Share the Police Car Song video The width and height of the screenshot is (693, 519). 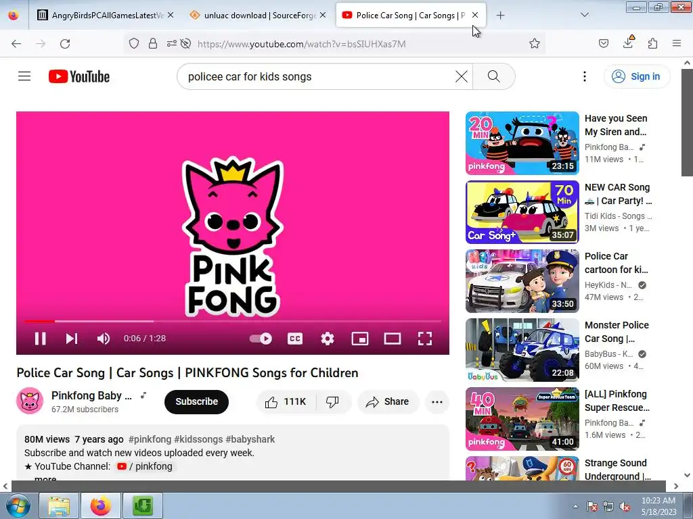coord(388,401)
